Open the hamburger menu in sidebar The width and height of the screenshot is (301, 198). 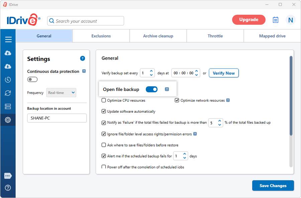[8, 39]
